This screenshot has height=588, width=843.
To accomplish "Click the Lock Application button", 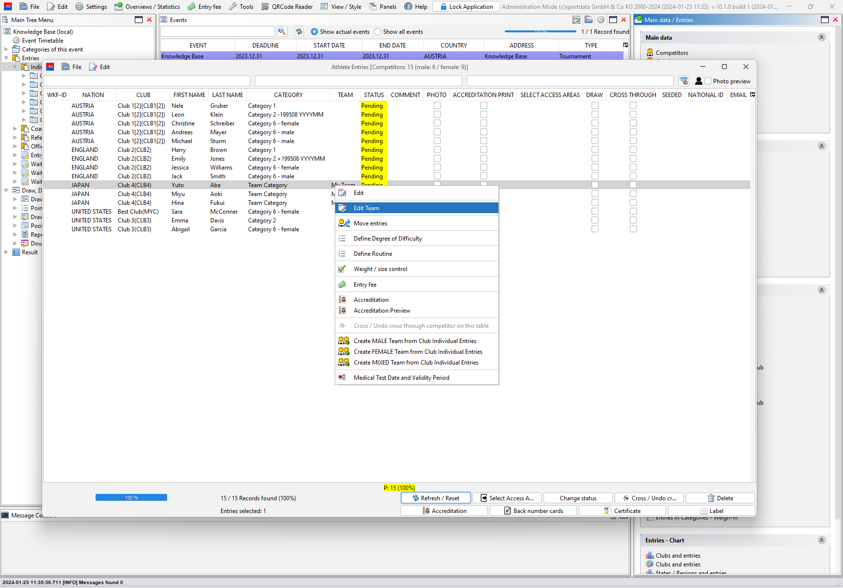I will pyautogui.click(x=466, y=6).
